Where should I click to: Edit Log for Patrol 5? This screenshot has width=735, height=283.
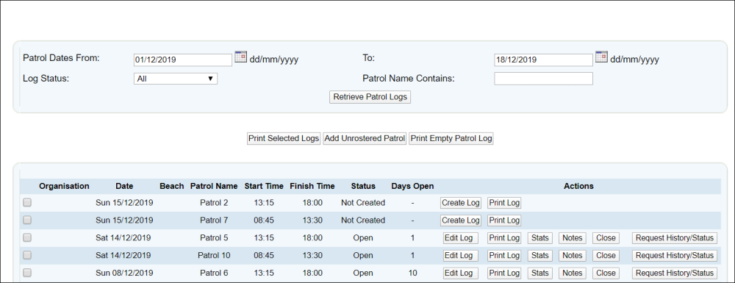pos(461,238)
